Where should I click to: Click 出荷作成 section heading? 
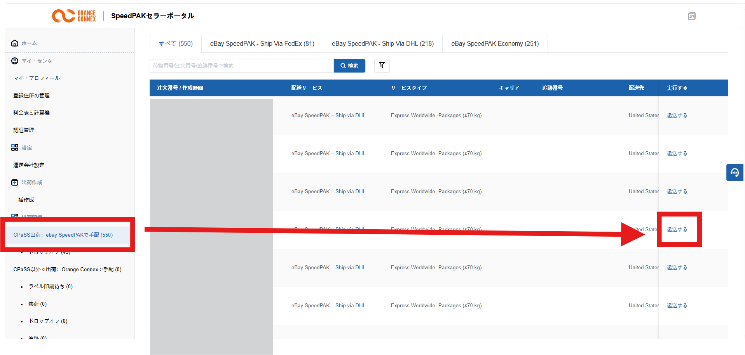(32, 182)
